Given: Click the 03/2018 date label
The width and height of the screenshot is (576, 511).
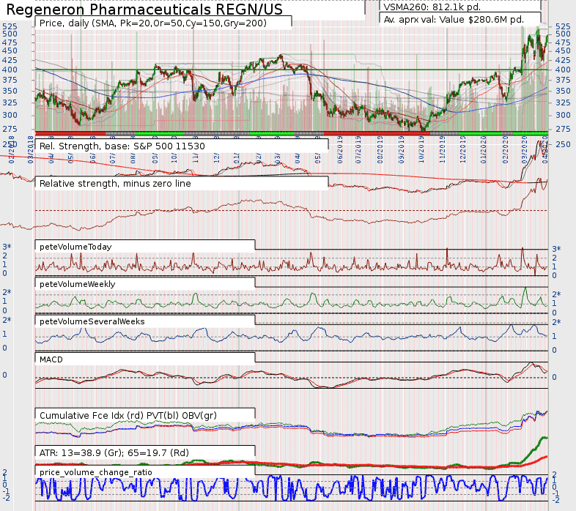Looking at the screenshot, I should (31, 150).
